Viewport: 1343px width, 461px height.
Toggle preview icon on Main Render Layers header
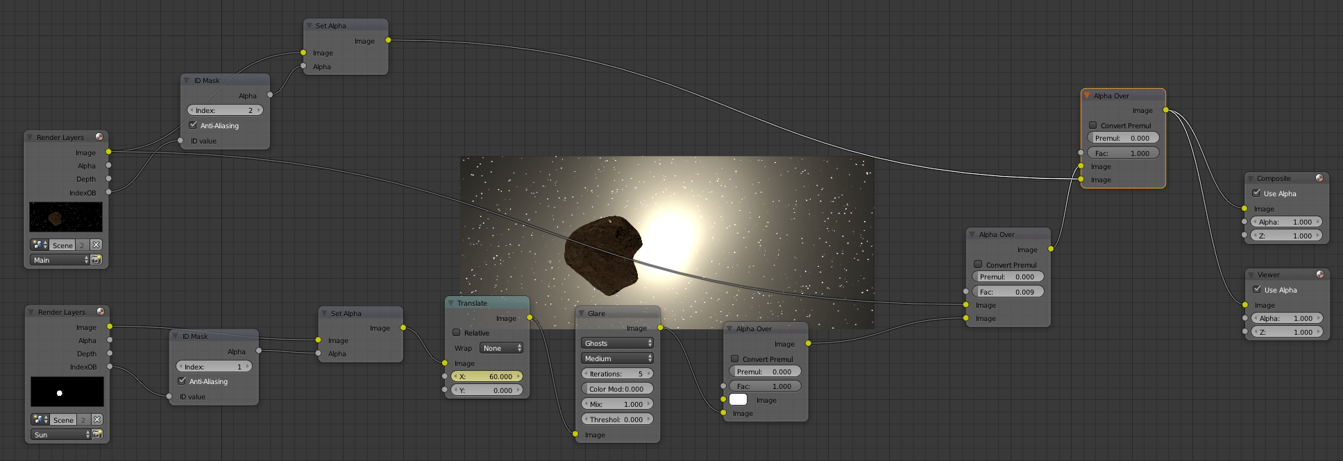pyautogui.click(x=99, y=137)
